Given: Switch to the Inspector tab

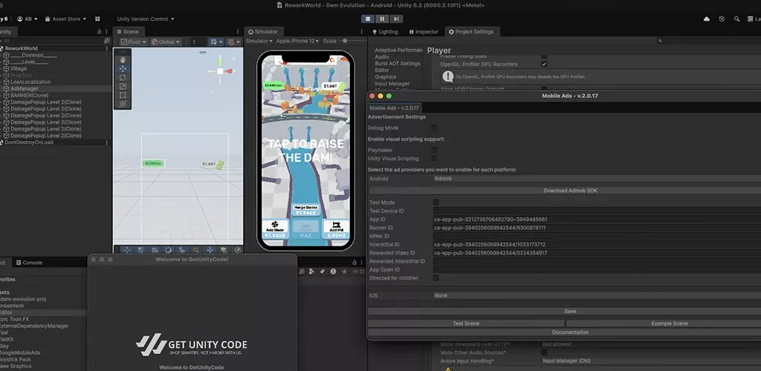Looking at the screenshot, I should pos(424,31).
